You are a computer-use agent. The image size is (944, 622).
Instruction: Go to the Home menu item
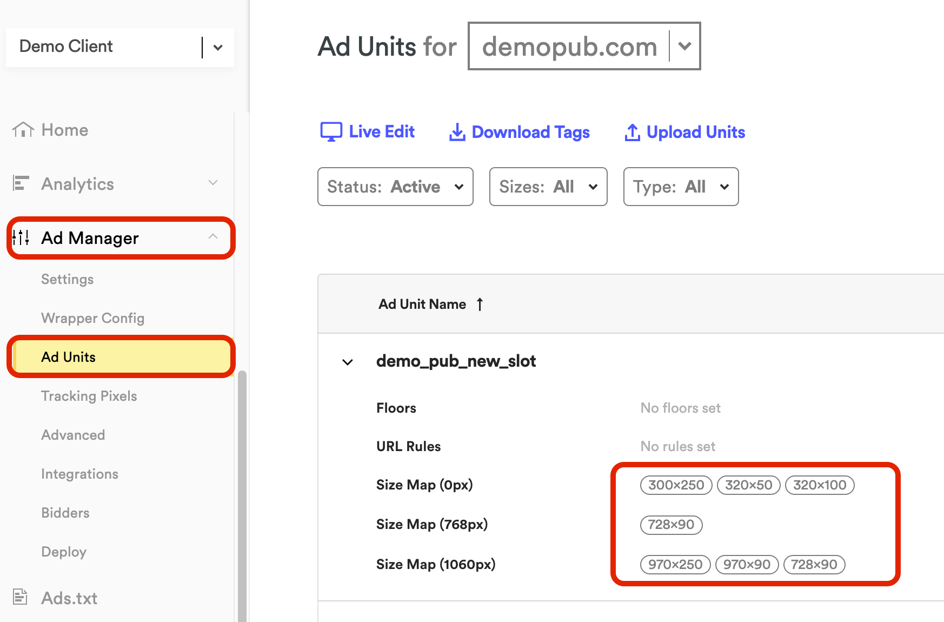65,130
